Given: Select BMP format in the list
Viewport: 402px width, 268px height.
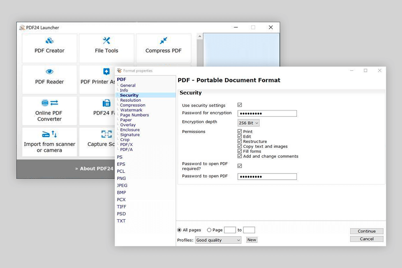Looking at the screenshot, I should pos(121,193).
